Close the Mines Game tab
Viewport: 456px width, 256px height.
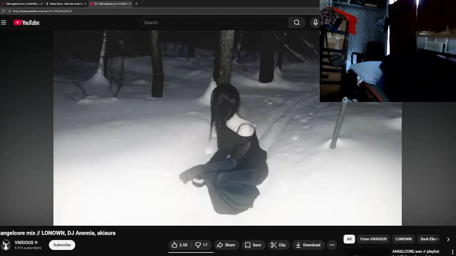pyautogui.click(x=85, y=4)
